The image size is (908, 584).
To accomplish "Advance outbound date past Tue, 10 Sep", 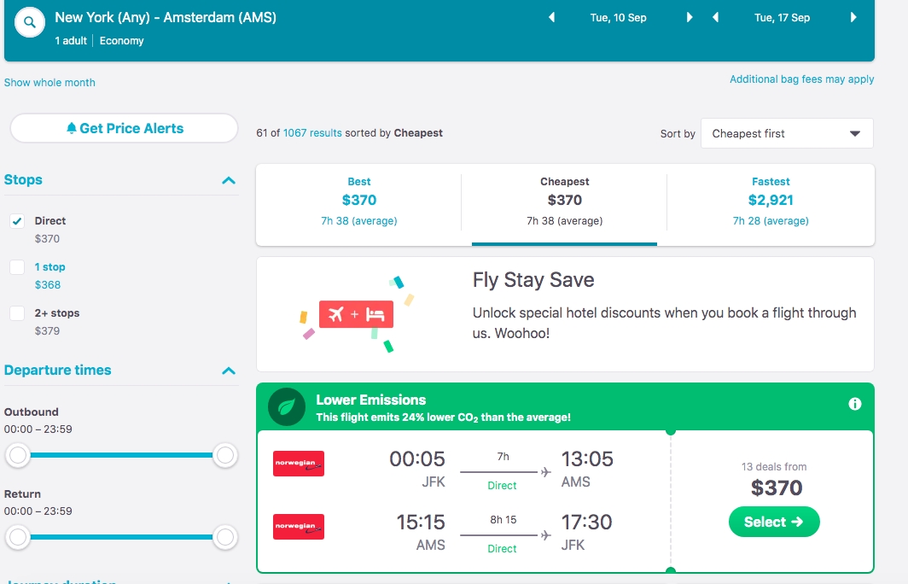I will coord(690,17).
